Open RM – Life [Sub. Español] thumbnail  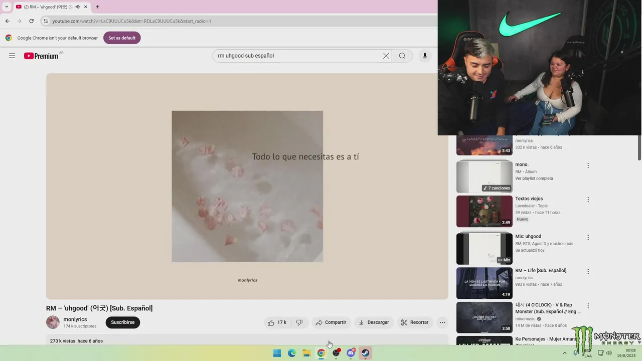[x=485, y=283]
